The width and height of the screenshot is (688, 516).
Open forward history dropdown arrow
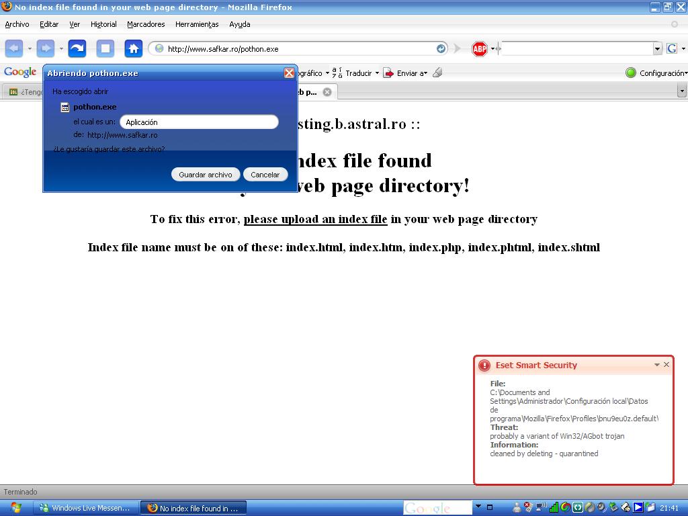click(61, 48)
